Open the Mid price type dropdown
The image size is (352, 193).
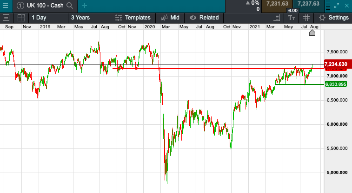coord(170,18)
